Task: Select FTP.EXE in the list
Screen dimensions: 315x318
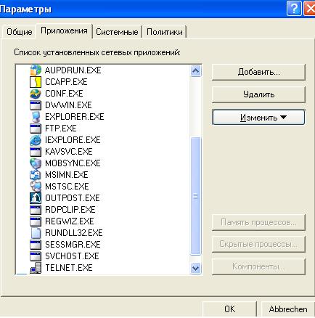Action: [61, 129]
